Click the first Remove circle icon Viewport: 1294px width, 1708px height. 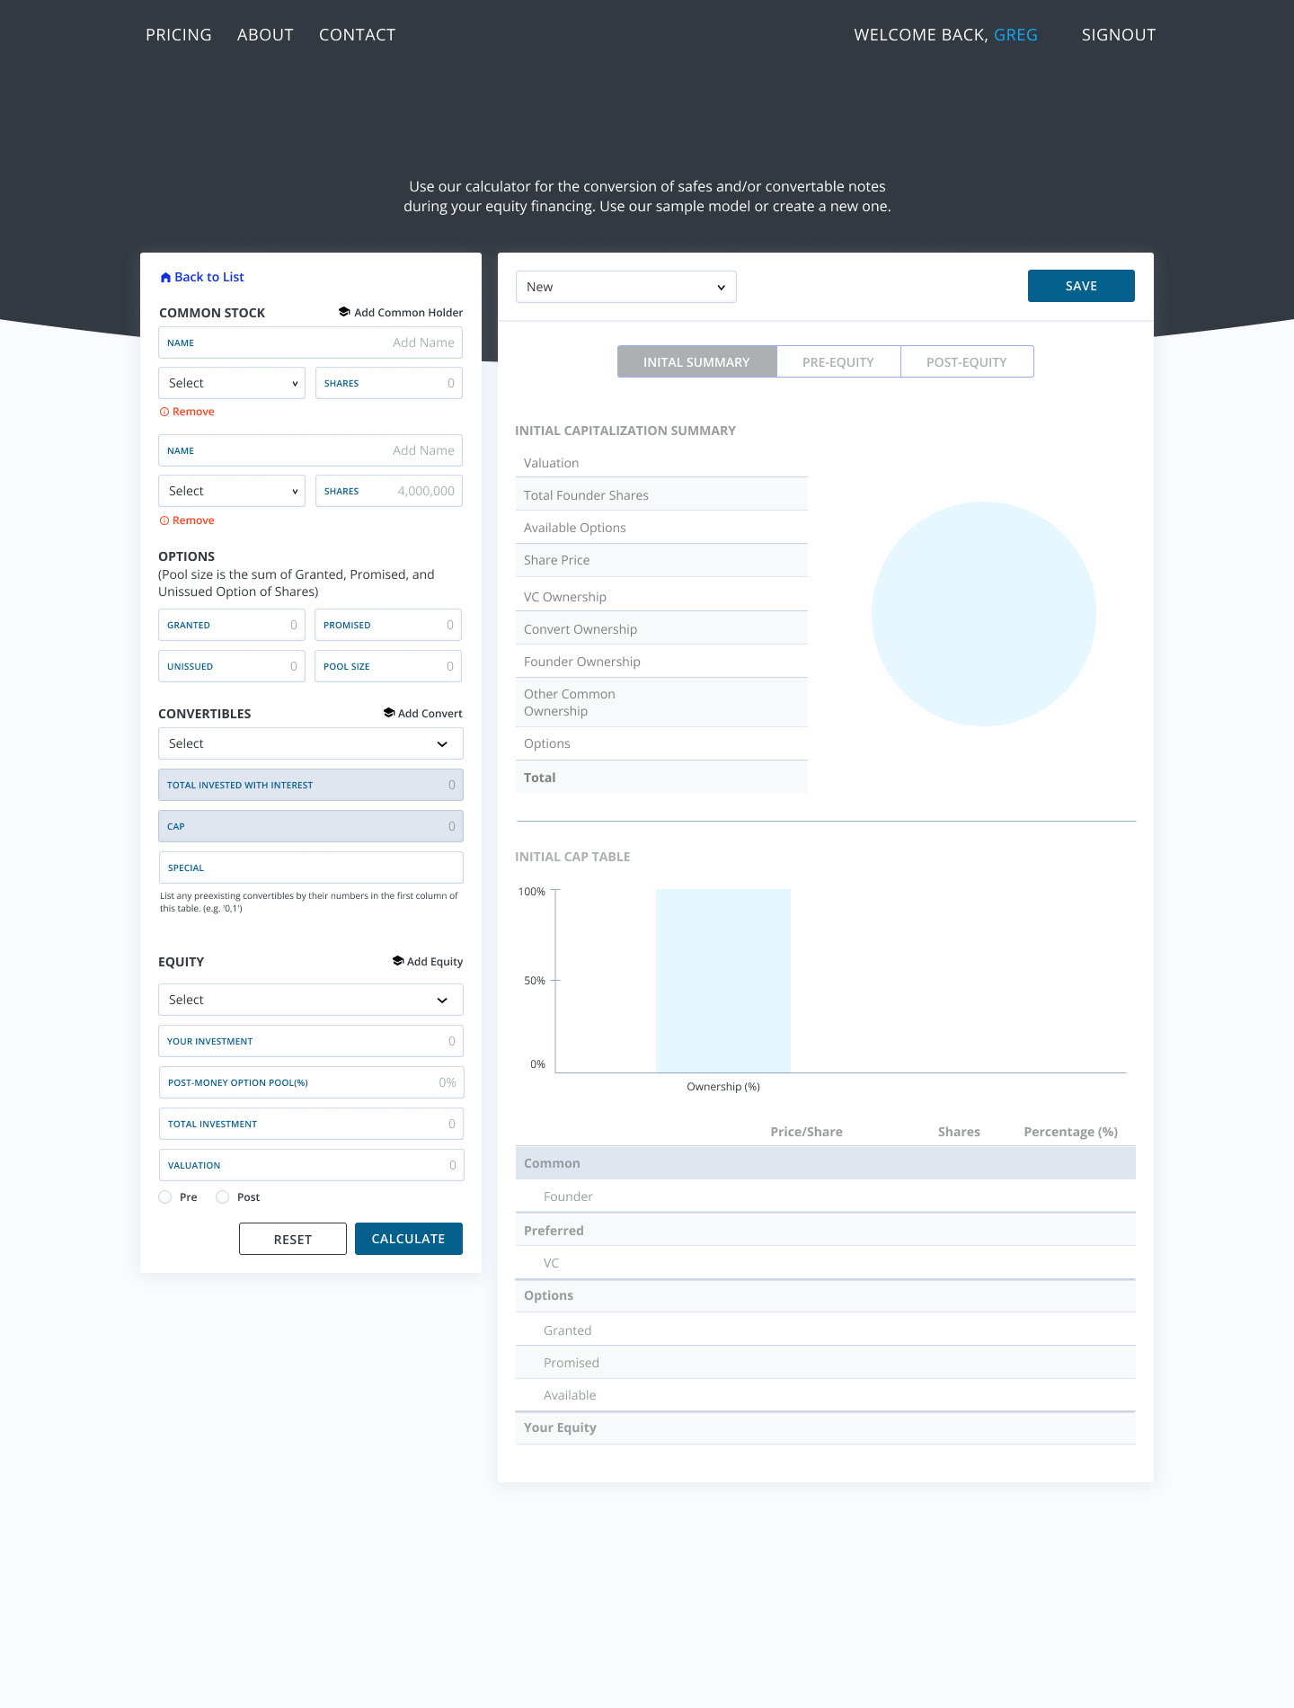click(164, 412)
